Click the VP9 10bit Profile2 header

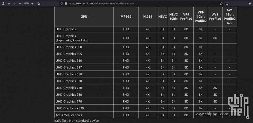pyautogui.click(x=201, y=16)
